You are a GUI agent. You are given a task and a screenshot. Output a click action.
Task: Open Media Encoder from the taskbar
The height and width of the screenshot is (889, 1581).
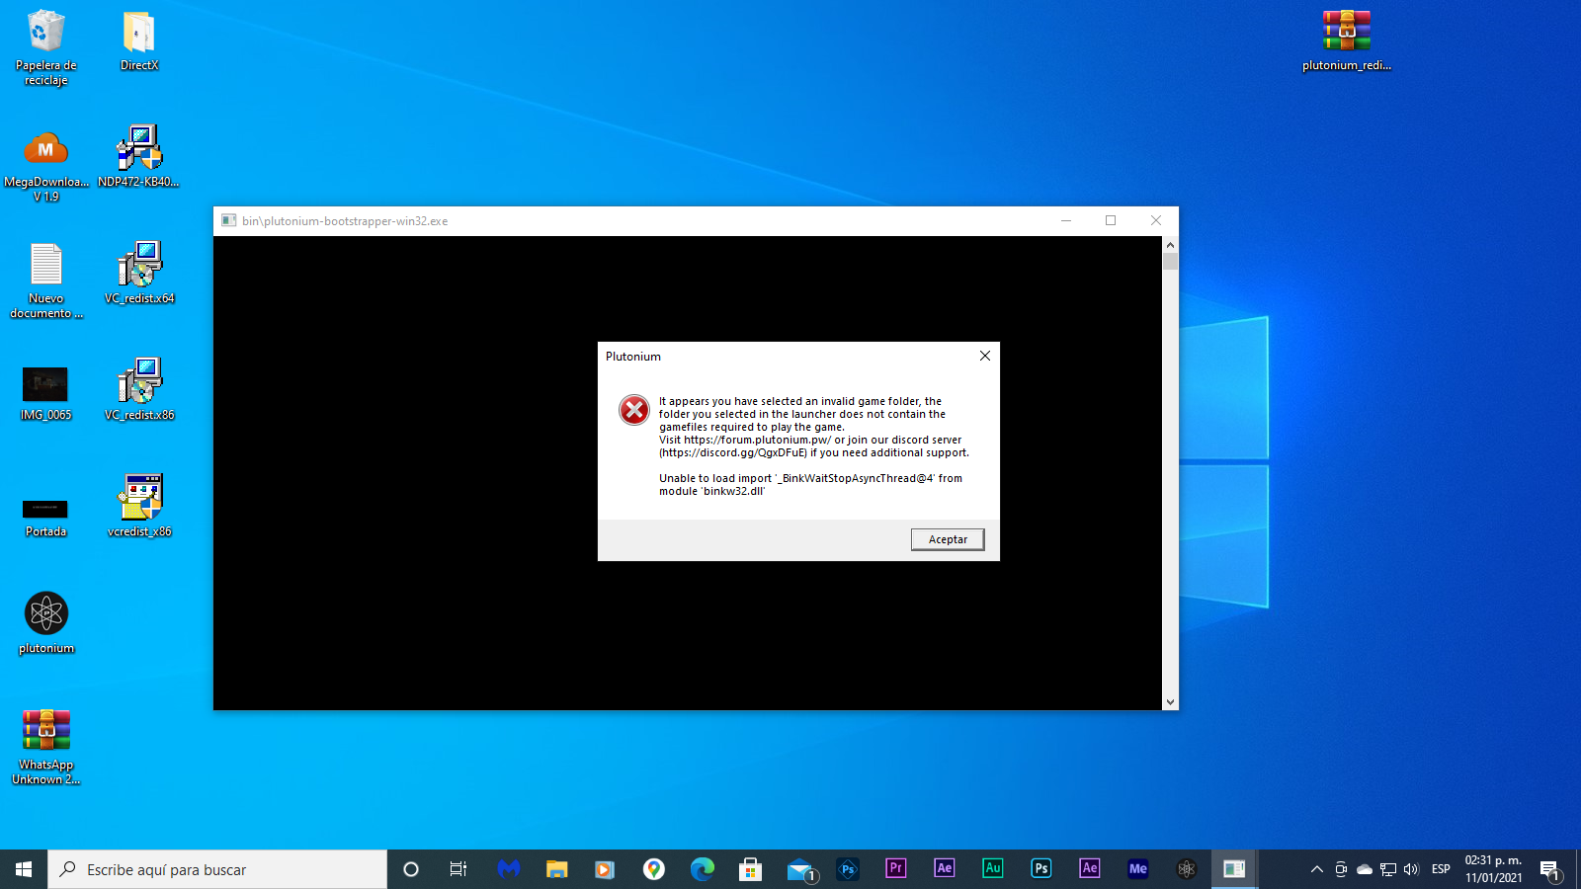point(1137,869)
